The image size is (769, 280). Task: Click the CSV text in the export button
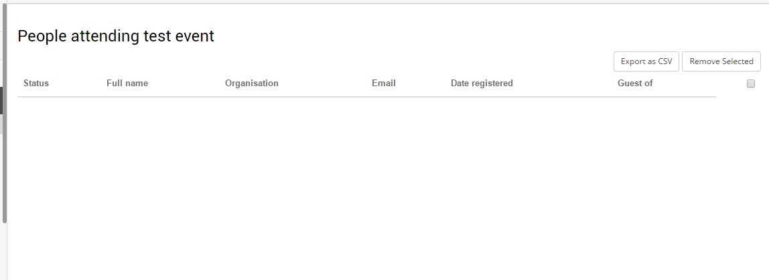pos(665,61)
